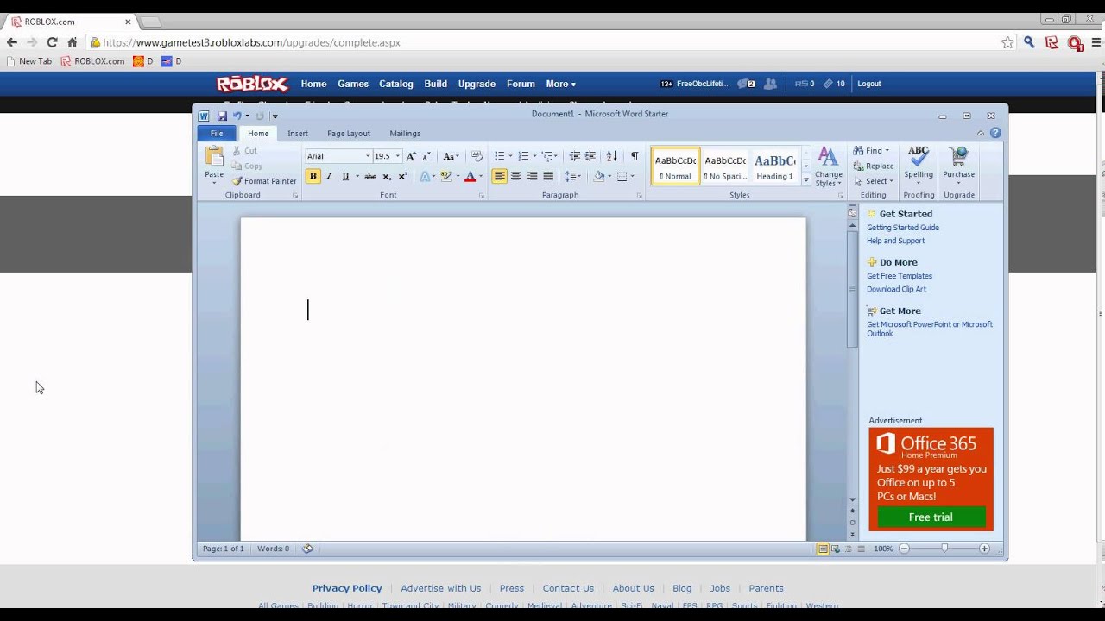Viewport: 1105px width, 621px height.
Task: Set justify text alignment
Action: [548, 176]
